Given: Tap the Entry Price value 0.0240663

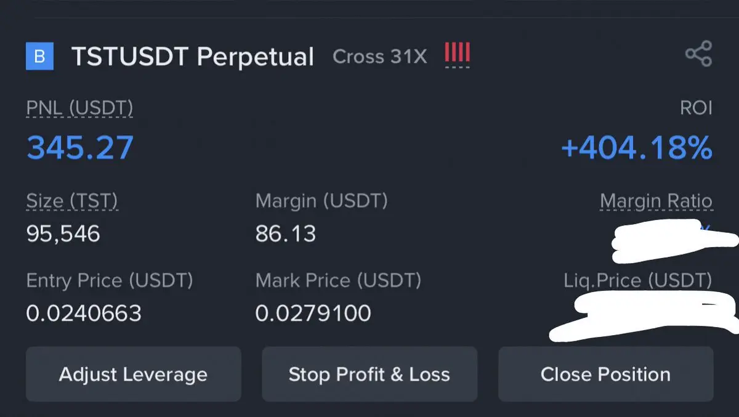Looking at the screenshot, I should (x=84, y=314).
